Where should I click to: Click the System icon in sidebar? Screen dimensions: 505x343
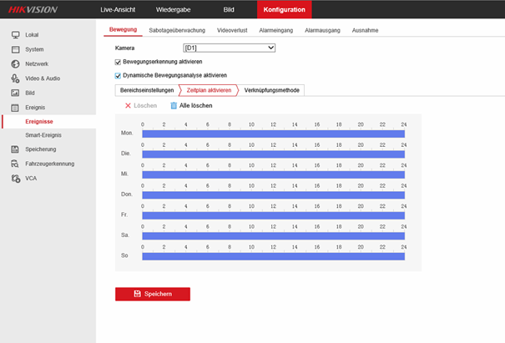point(15,49)
